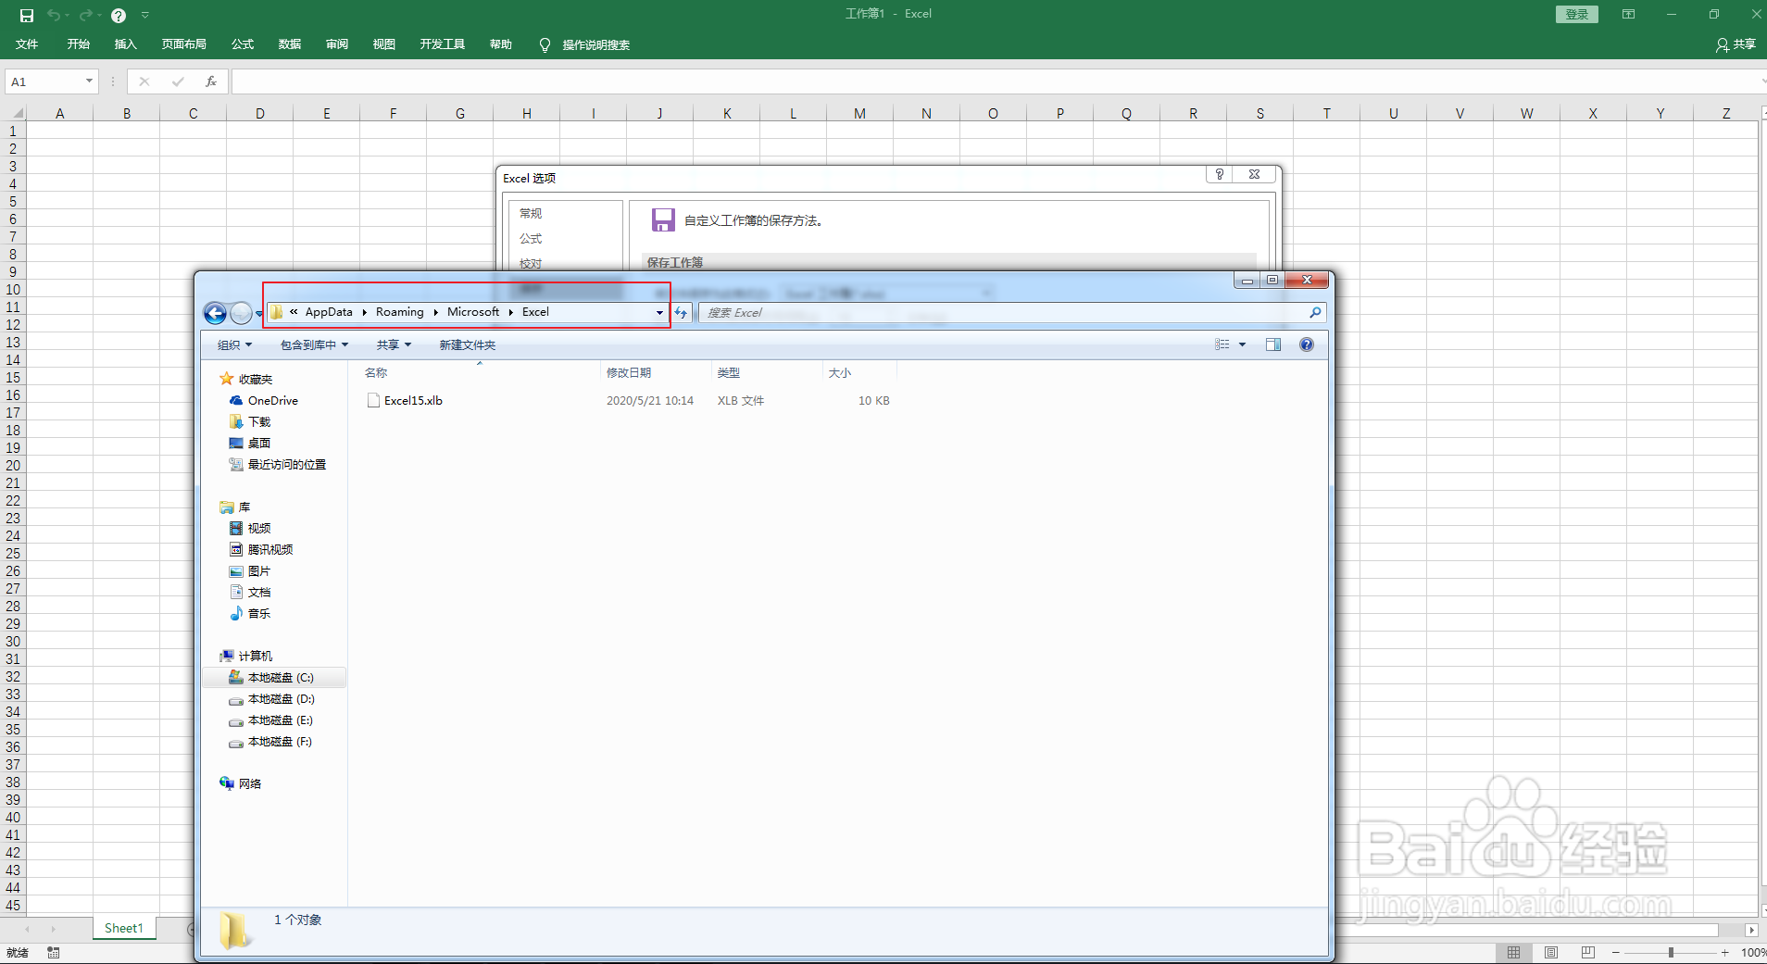Open the 包含到库中 dropdown
1767x964 pixels.
tap(315, 344)
